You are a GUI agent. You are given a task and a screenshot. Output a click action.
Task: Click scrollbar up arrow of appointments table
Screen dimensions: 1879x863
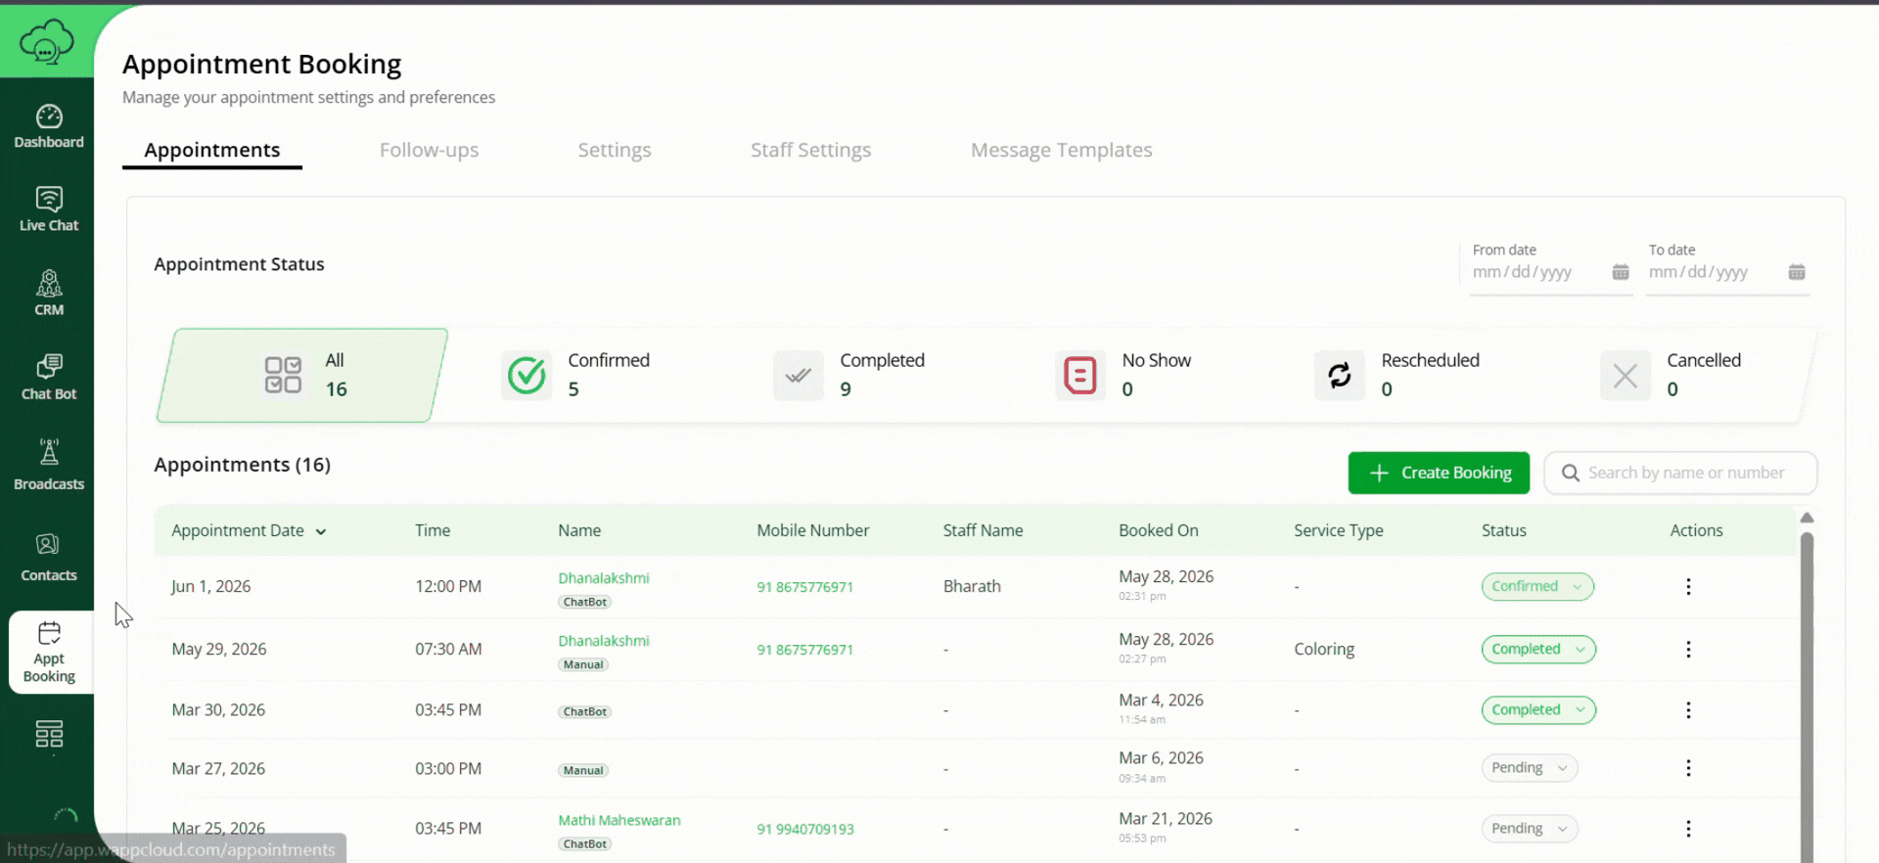coord(1807,518)
